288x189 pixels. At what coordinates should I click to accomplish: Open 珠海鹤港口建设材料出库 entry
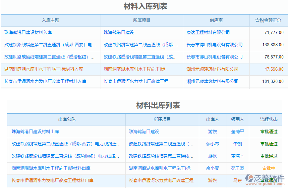(x=35, y=132)
